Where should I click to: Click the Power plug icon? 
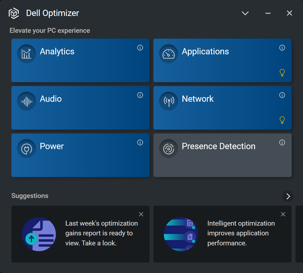pyautogui.click(x=27, y=149)
